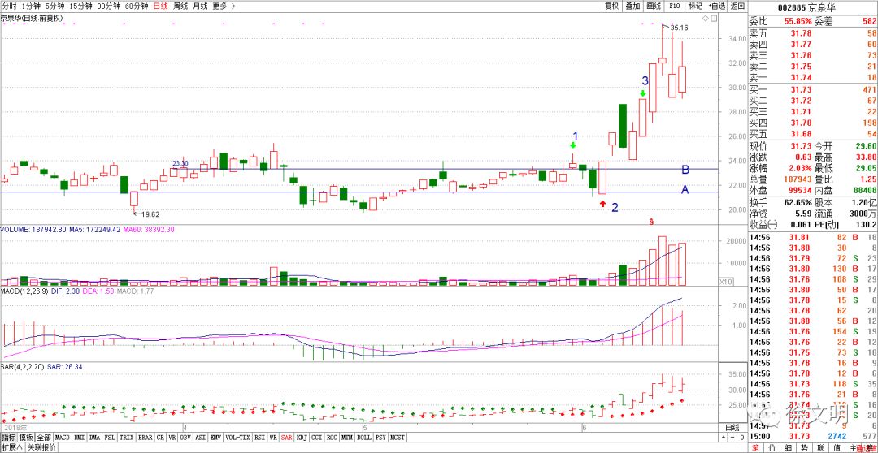Switch indicator to CR
Viewport: 878px width, 453px height.
point(160,437)
